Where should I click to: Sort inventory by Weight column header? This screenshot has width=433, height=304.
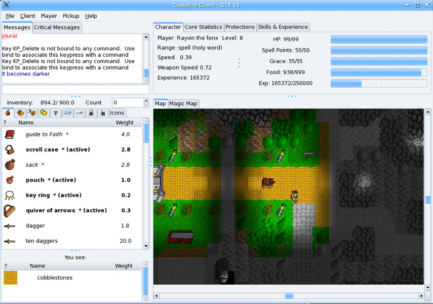click(x=125, y=123)
